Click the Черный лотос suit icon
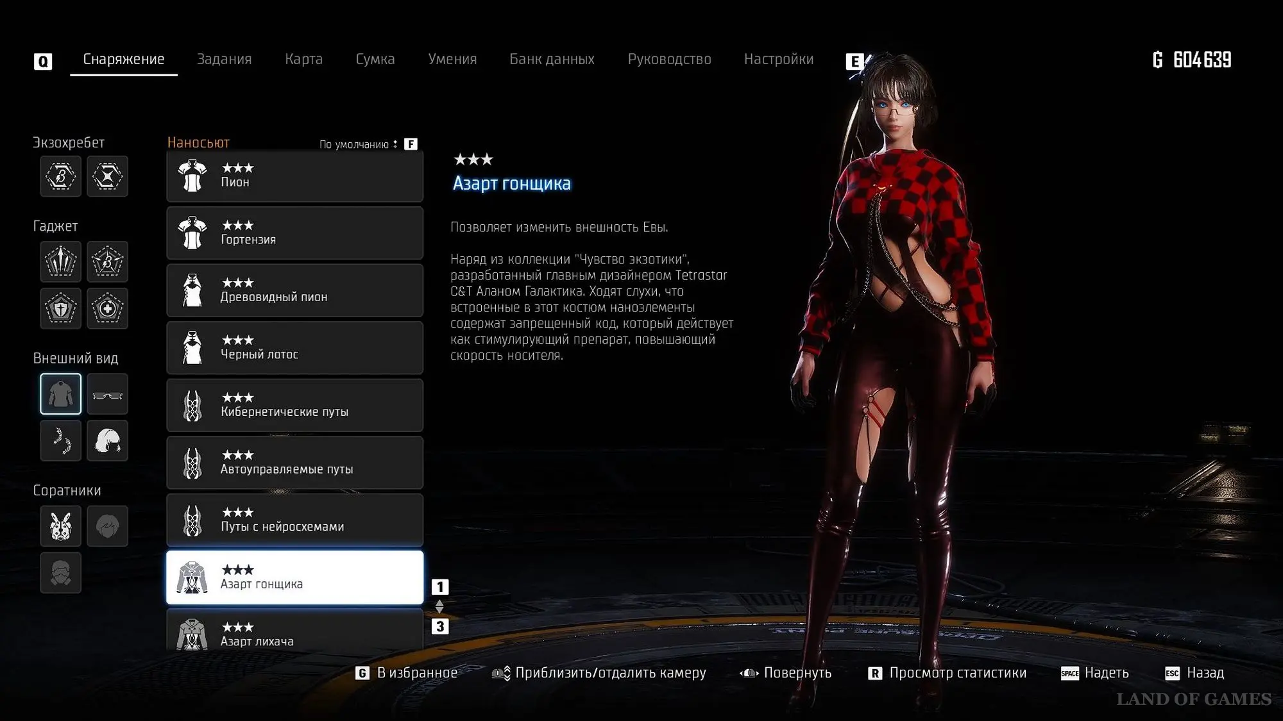1283x721 pixels. [x=192, y=348]
